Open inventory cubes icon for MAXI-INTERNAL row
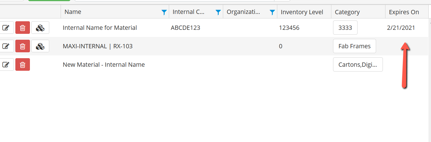 [x=40, y=46]
